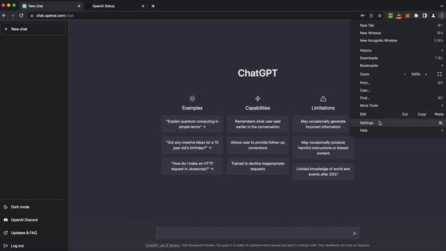Click the orange extension icon
This screenshot has height=251, width=446.
point(408,15)
